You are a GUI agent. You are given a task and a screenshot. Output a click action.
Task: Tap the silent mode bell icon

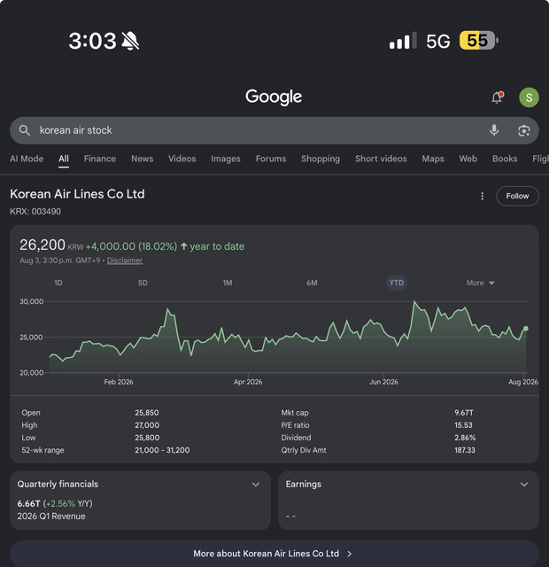[x=130, y=41]
